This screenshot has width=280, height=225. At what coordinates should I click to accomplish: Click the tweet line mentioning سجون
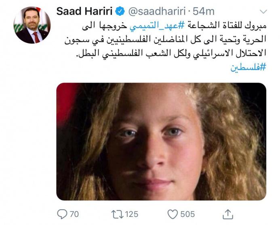(x=165, y=40)
